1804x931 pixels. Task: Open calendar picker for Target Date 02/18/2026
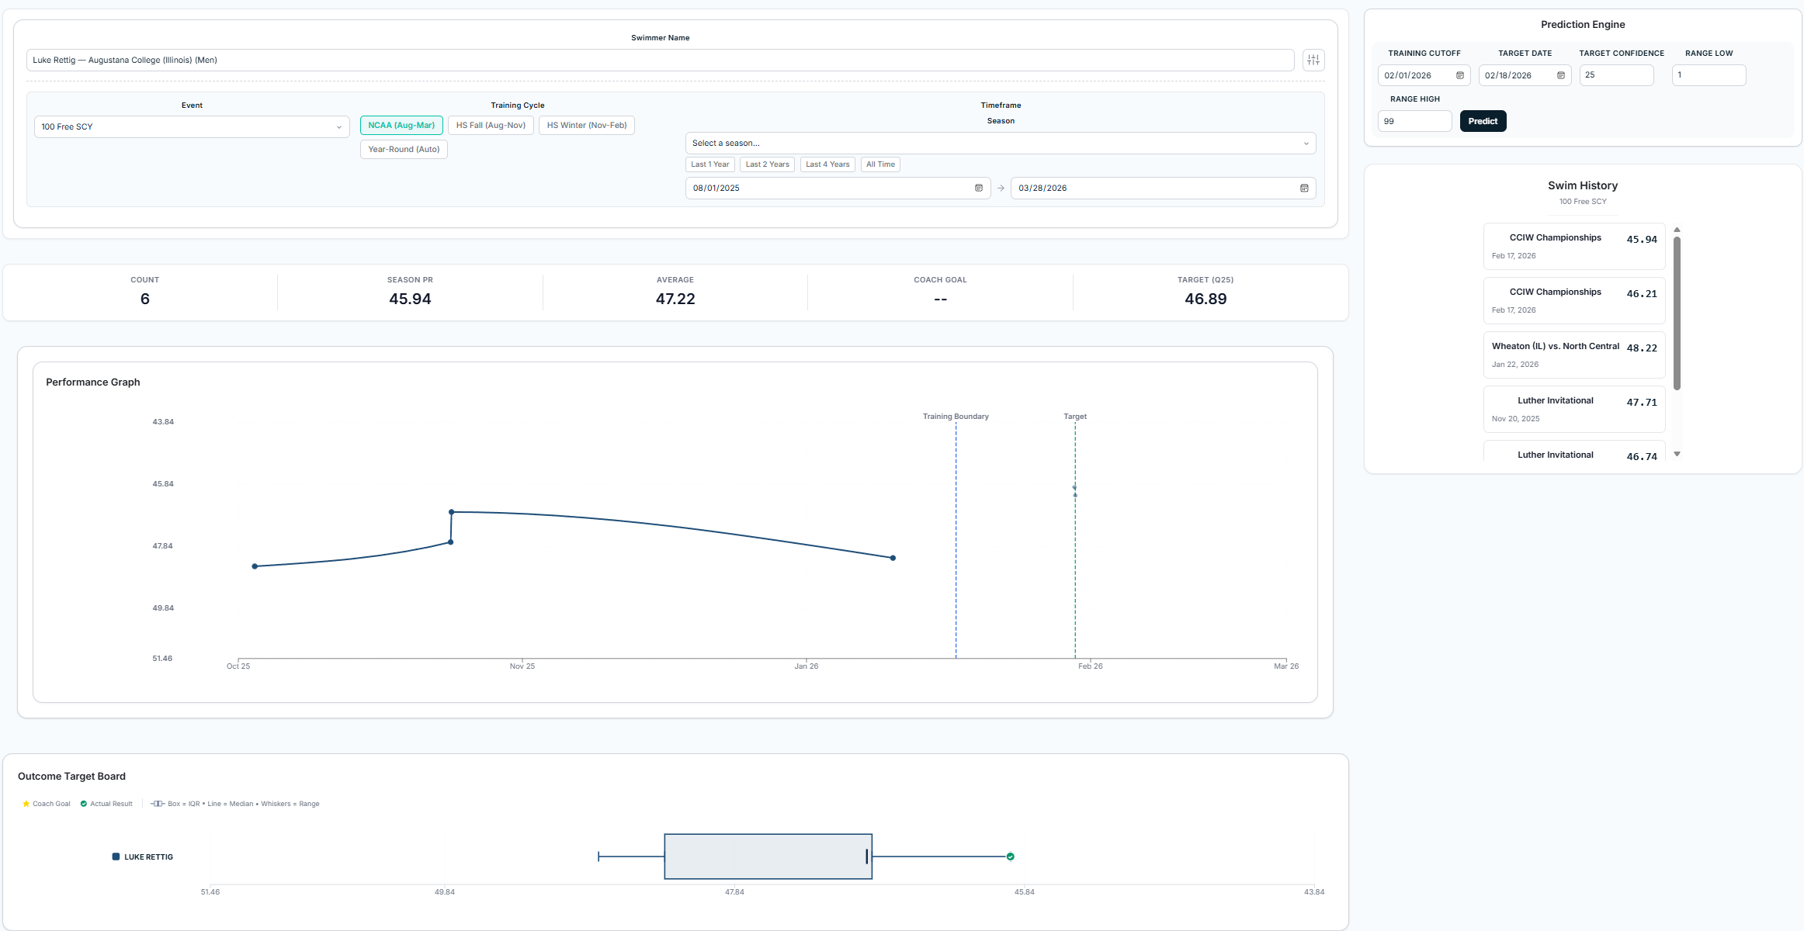[1562, 75]
